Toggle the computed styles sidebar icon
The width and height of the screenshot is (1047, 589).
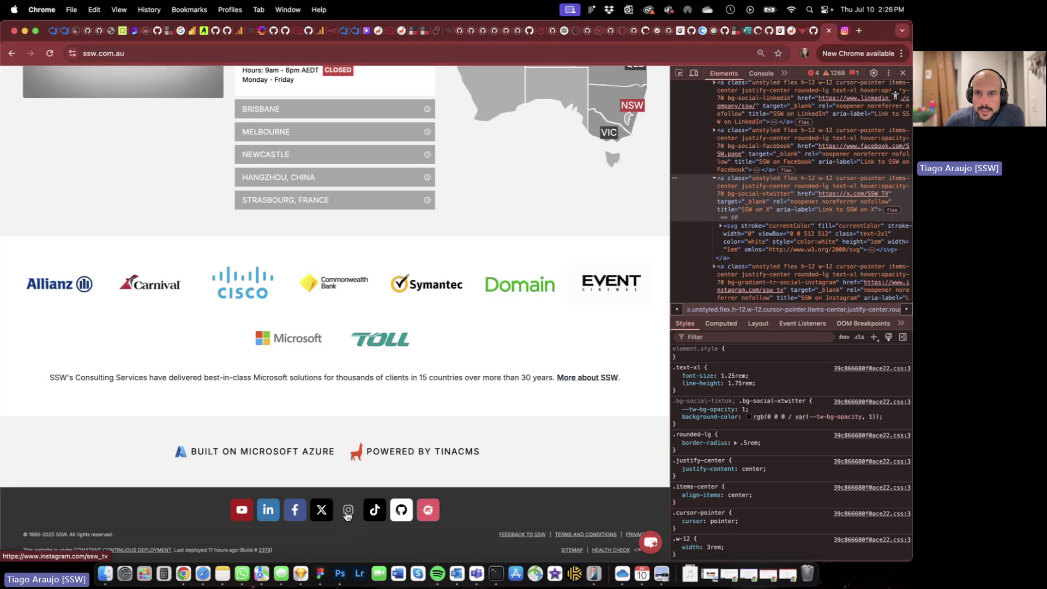903,337
